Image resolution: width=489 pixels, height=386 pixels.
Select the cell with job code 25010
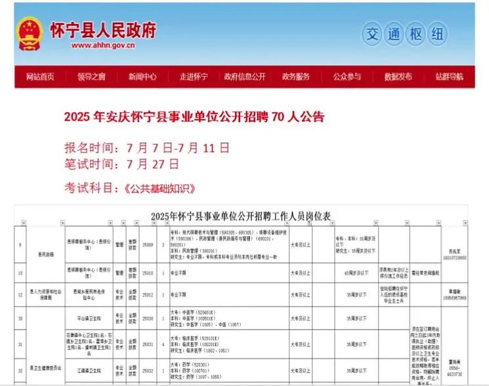(x=148, y=273)
